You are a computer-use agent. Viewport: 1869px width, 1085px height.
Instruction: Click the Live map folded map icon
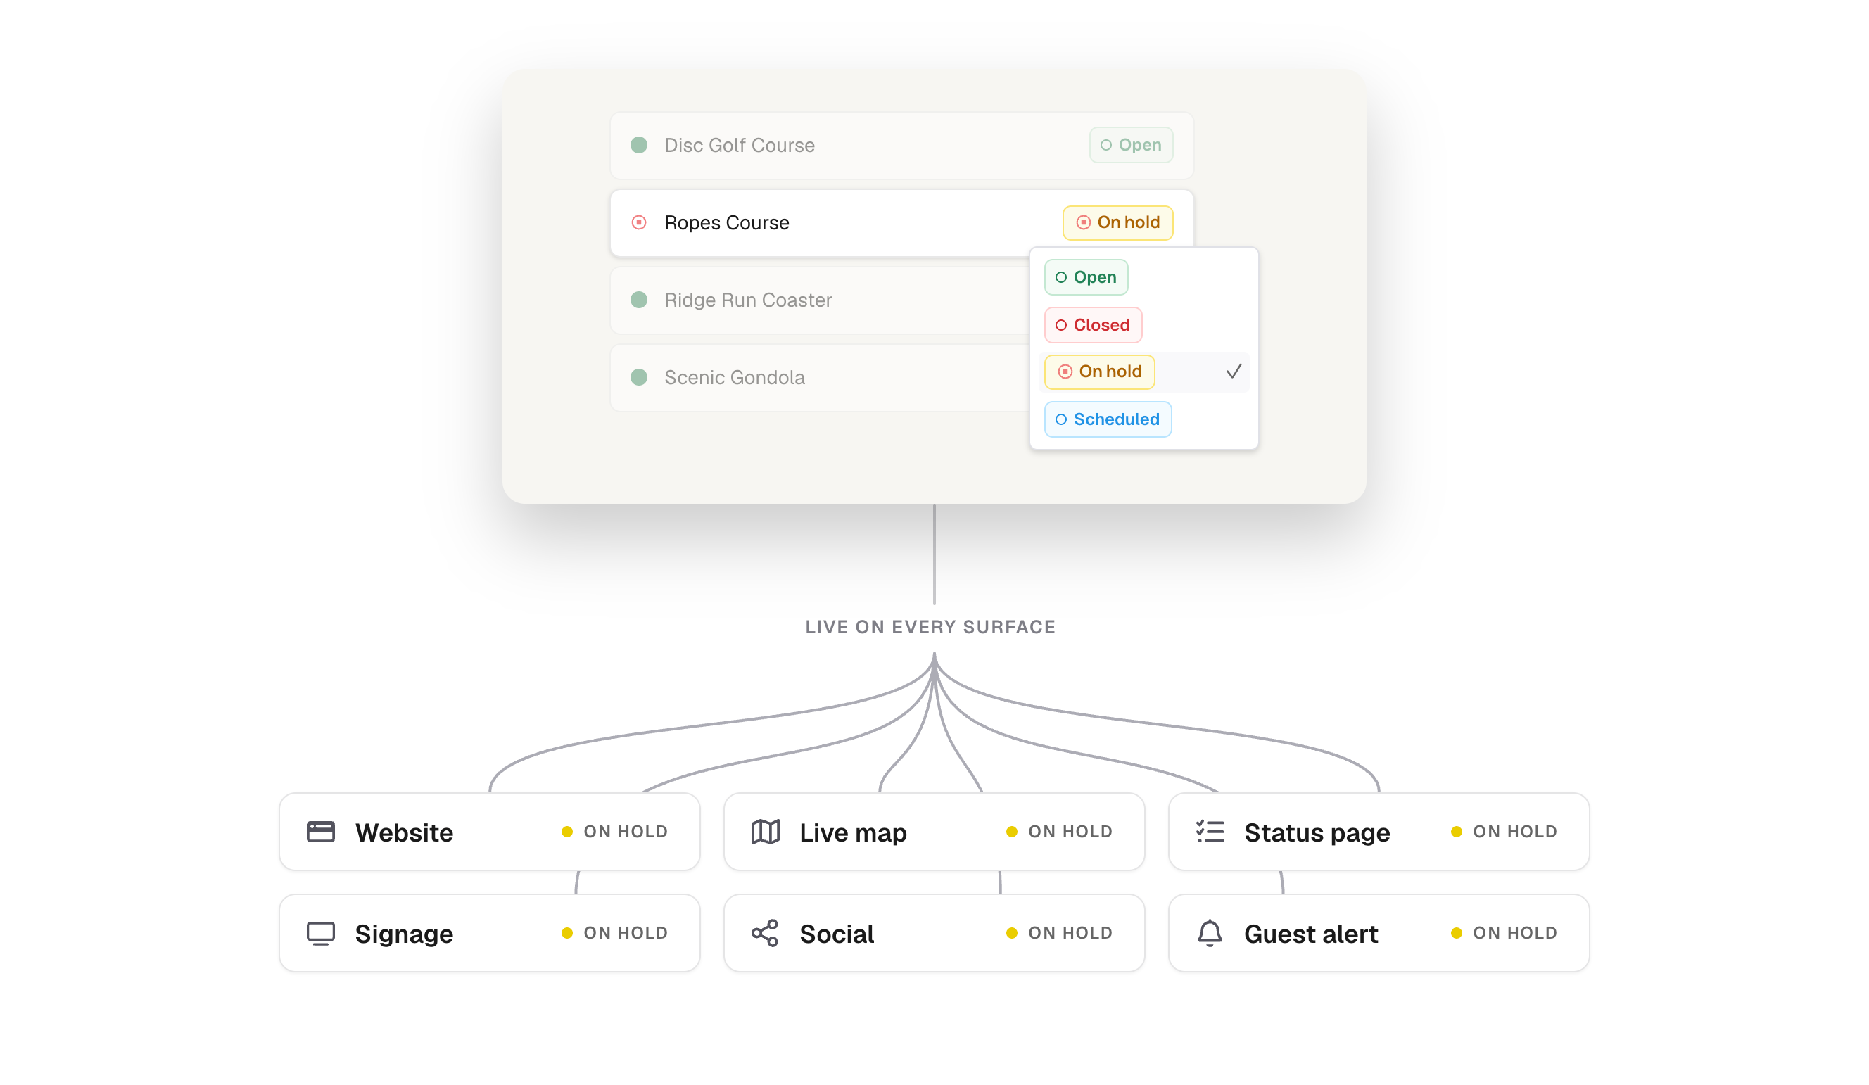coord(766,832)
